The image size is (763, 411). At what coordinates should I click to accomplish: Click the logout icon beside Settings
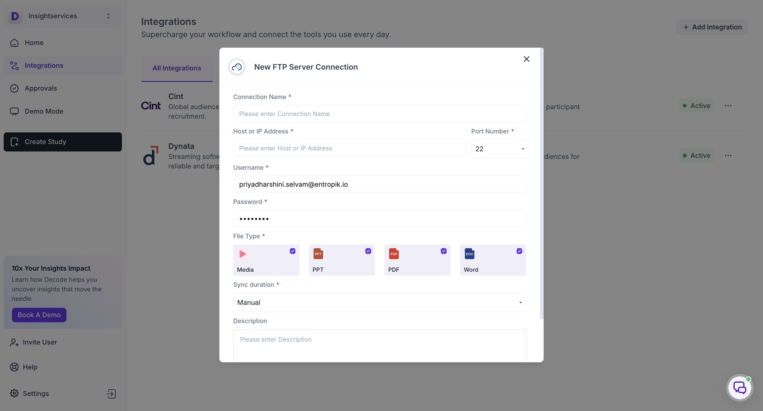(111, 394)
